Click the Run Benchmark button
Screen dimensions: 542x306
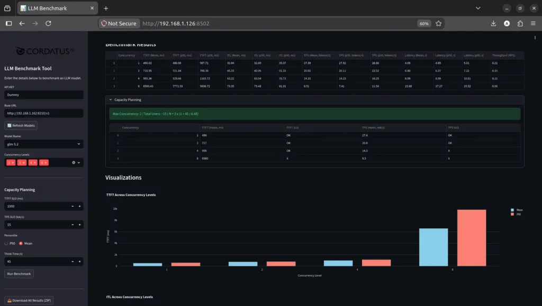click(x=19, y=274)
